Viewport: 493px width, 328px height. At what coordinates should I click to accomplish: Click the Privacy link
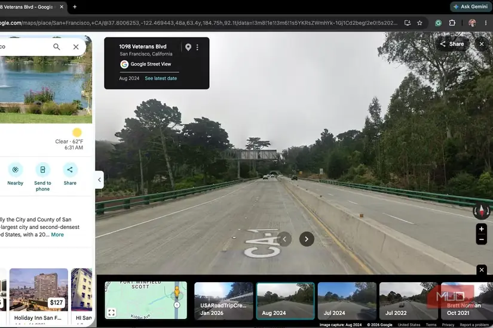coord(448,325)
